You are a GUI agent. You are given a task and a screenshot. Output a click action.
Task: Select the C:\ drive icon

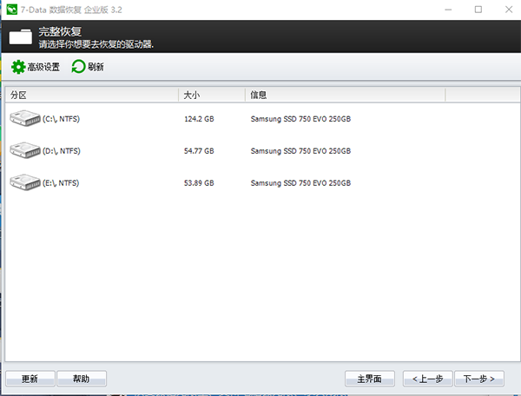pos(25,118)
